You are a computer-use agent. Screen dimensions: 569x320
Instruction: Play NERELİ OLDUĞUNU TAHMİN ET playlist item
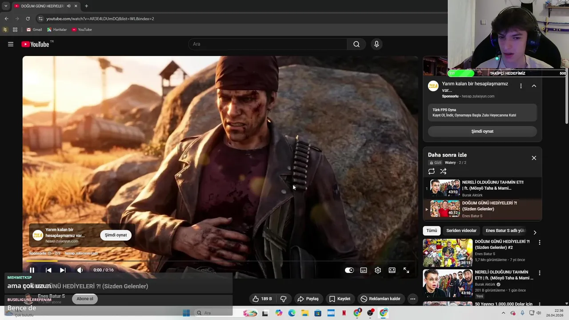click(482, 188)
